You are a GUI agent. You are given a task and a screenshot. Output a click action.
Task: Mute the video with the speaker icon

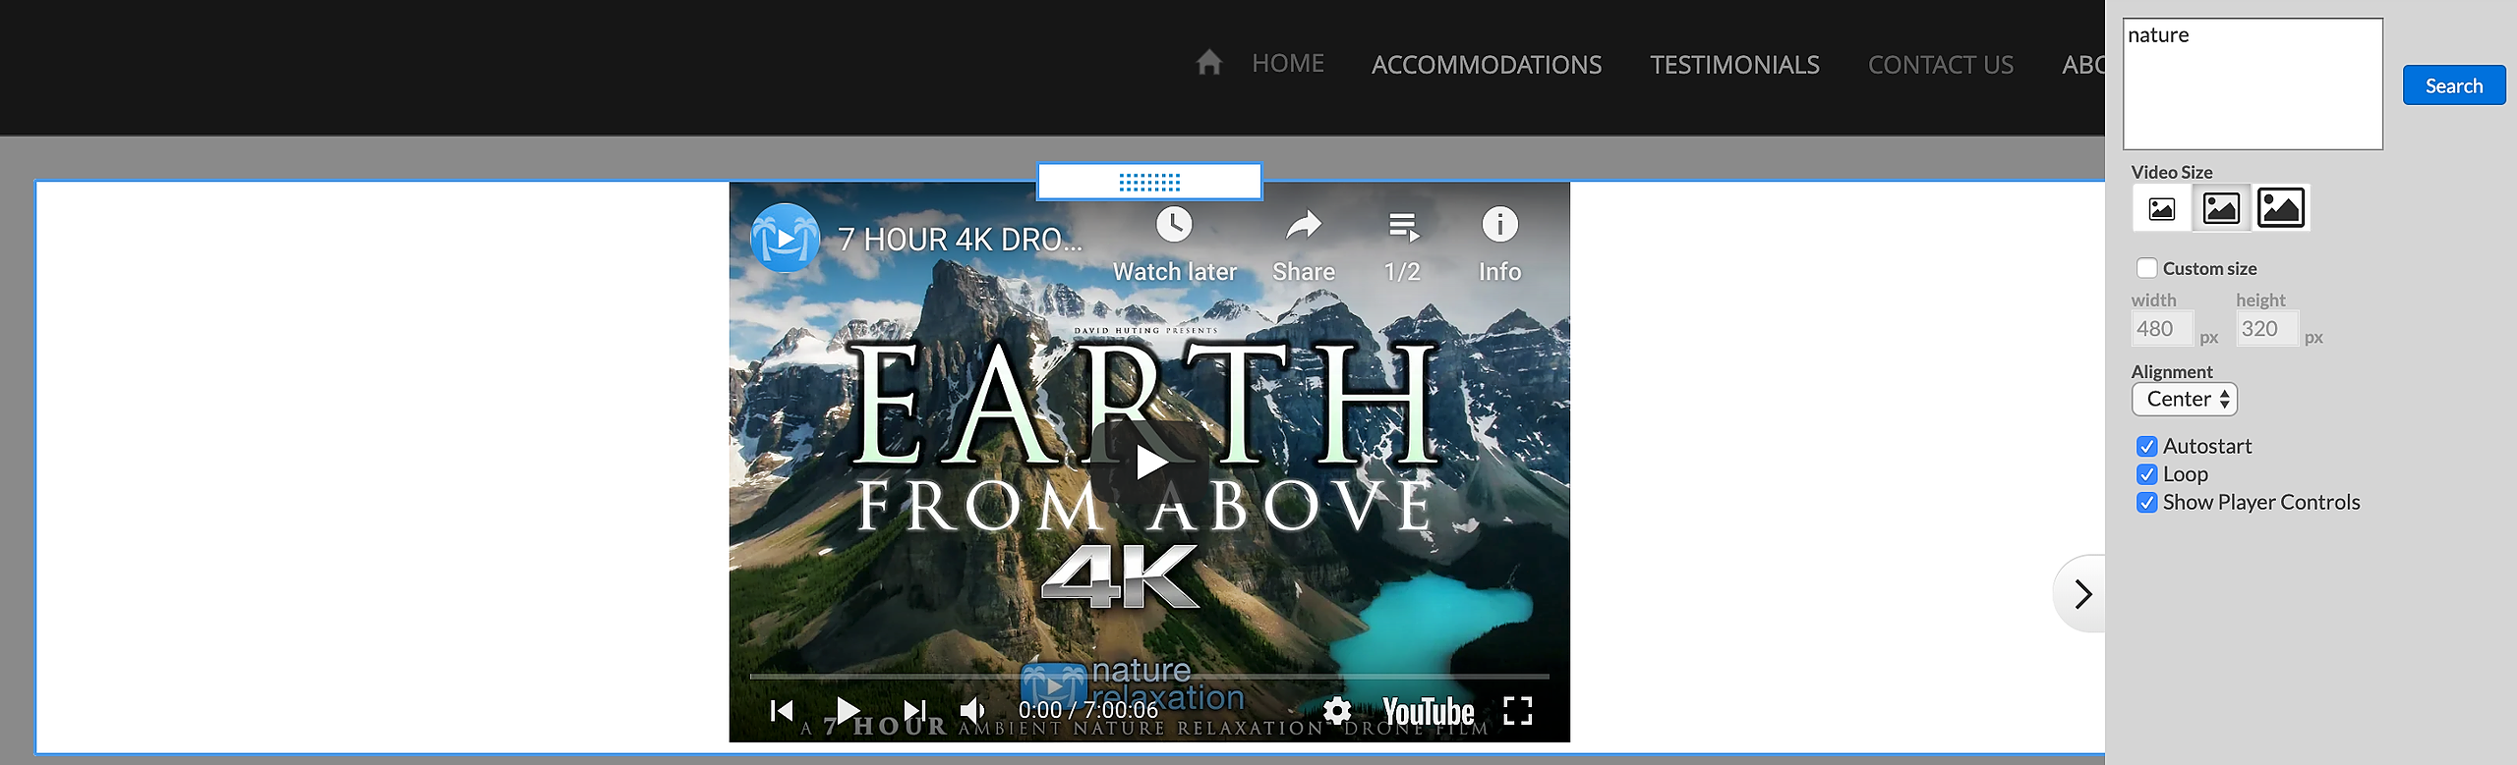click(x=971, y=710)
